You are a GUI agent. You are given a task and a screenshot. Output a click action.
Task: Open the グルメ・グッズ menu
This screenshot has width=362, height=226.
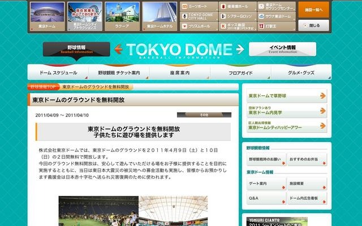tap(301, 73)
